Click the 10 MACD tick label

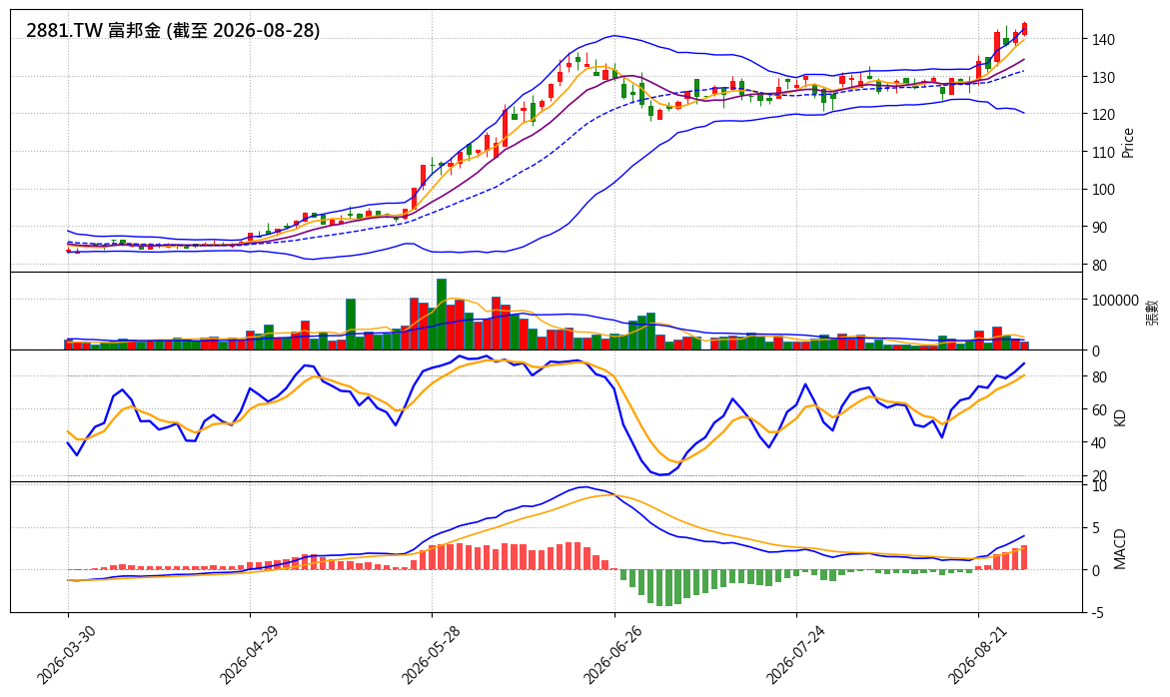click(x=1099, y=486)
